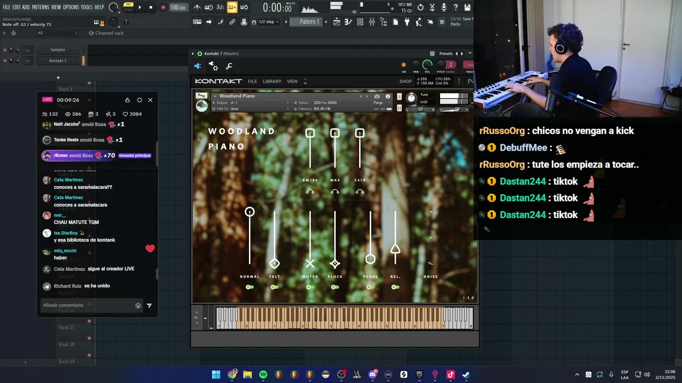
Task: Click the microphone recording icon top right
Action: (x=444, y=7)
